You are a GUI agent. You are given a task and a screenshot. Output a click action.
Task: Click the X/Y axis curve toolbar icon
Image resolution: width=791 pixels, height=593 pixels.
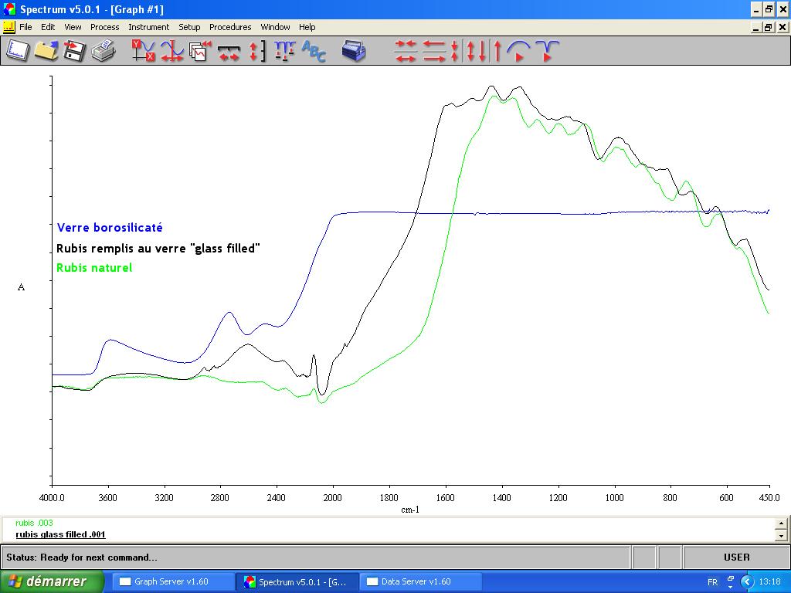click(143, 51)
